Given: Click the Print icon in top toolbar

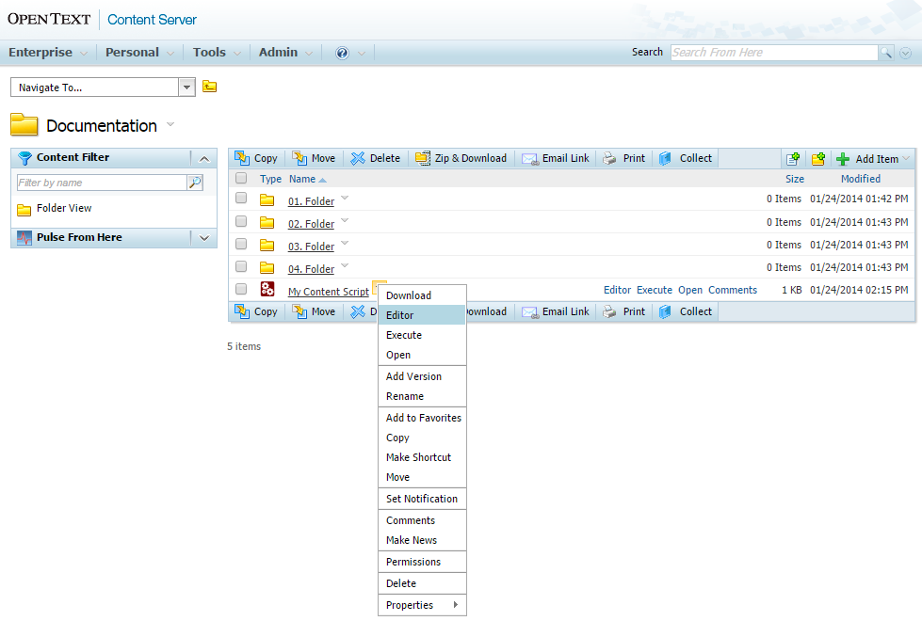Looking at the screenshot, I should pyautogui.click(x=610, y=158).
